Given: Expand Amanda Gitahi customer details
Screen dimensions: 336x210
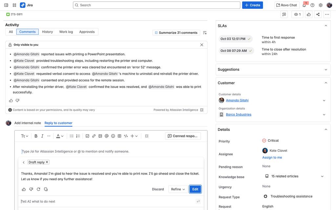Looking at the screenshot, I should 324,101.
